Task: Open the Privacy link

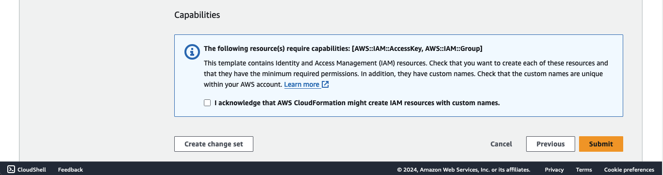Action: [x=554, y=170]
